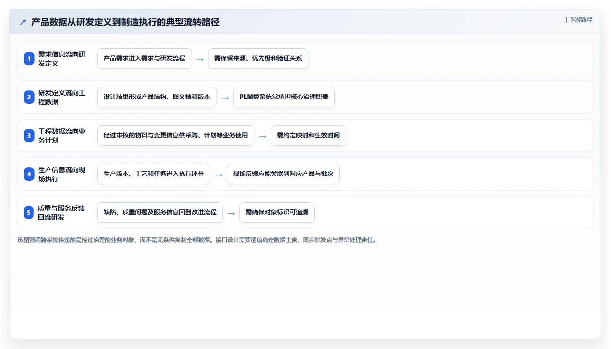Select step number 4 badge

[29, 174]
